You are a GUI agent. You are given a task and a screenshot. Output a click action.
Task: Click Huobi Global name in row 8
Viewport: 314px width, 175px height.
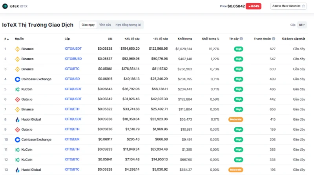pos(31,119)
